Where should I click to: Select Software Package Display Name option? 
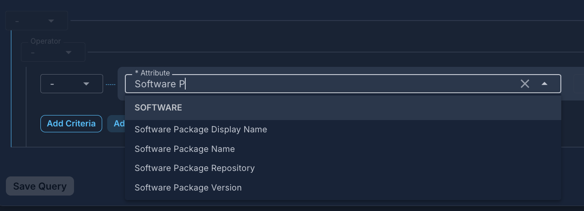201,130
